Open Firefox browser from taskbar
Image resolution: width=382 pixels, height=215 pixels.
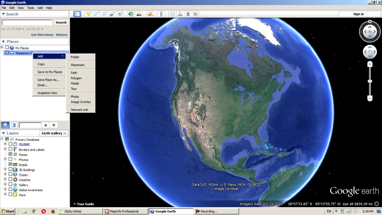(x=53, y=211)
